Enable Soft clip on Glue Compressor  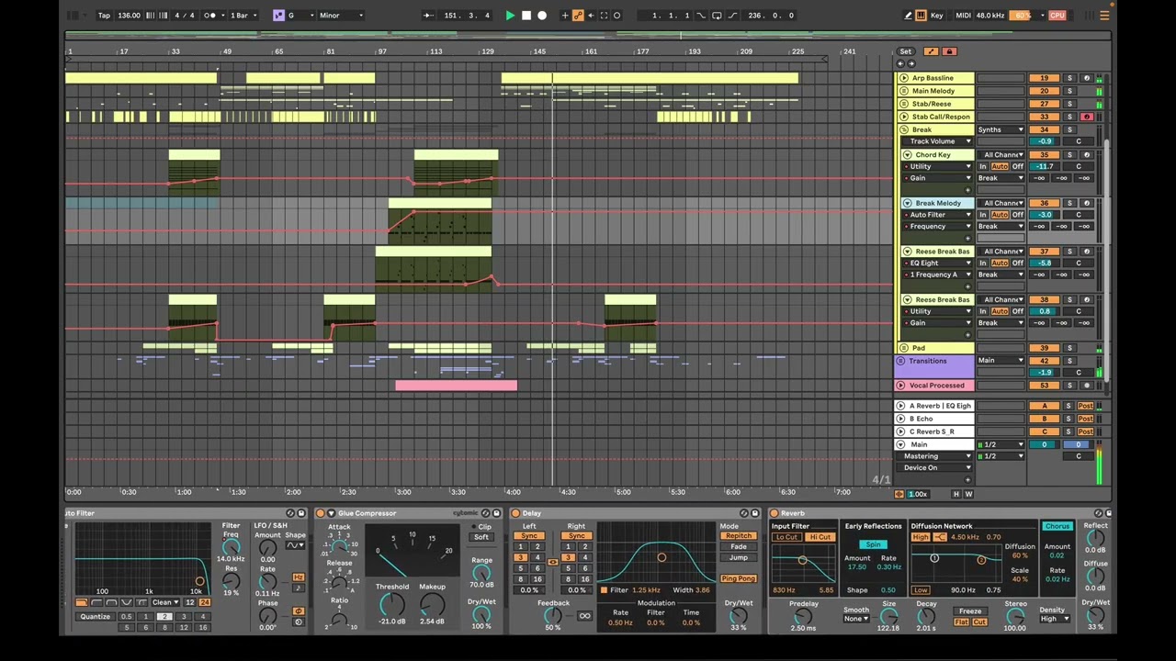pos(481,537)
